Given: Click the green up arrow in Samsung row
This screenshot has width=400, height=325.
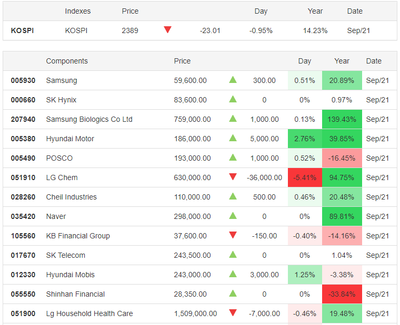Looking at the screenshot, I should (233, 80).
